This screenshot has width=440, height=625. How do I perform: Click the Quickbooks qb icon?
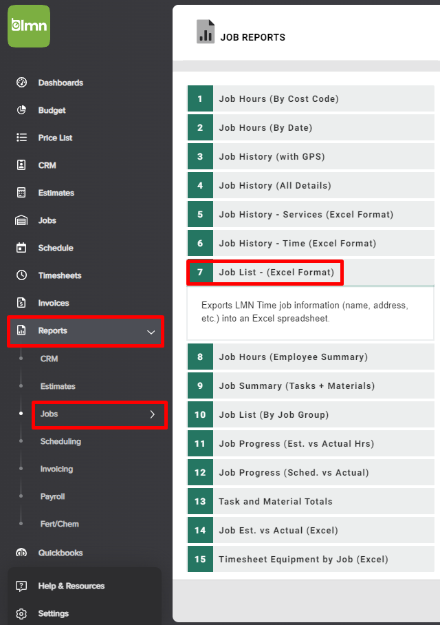pos(21,553)
